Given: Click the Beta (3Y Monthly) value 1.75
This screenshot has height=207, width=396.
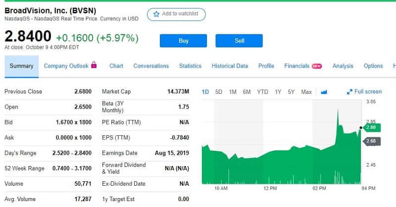Looking at the screenshot, I should coord(184,107).
